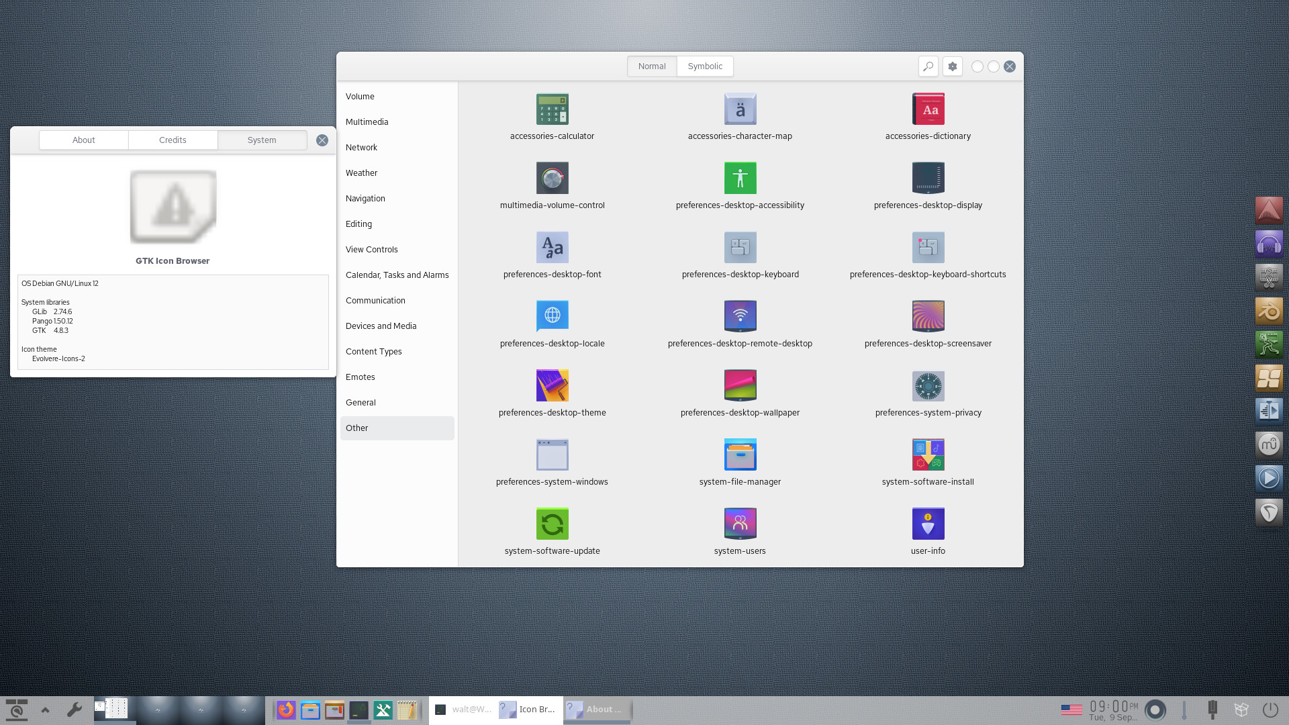Open the preferences-desktop-screensaver icon
1289x725 pixels.
click(928, 317)
